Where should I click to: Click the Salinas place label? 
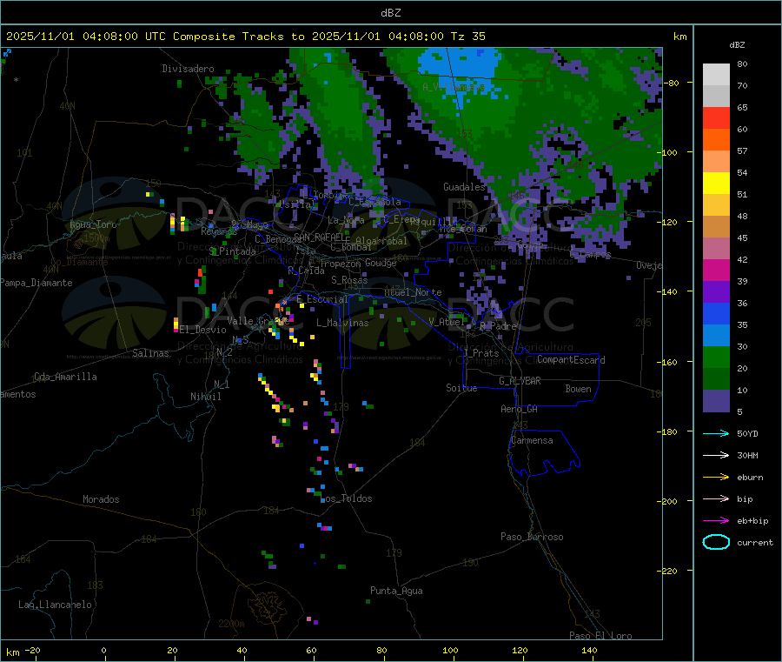coord(150,353)
